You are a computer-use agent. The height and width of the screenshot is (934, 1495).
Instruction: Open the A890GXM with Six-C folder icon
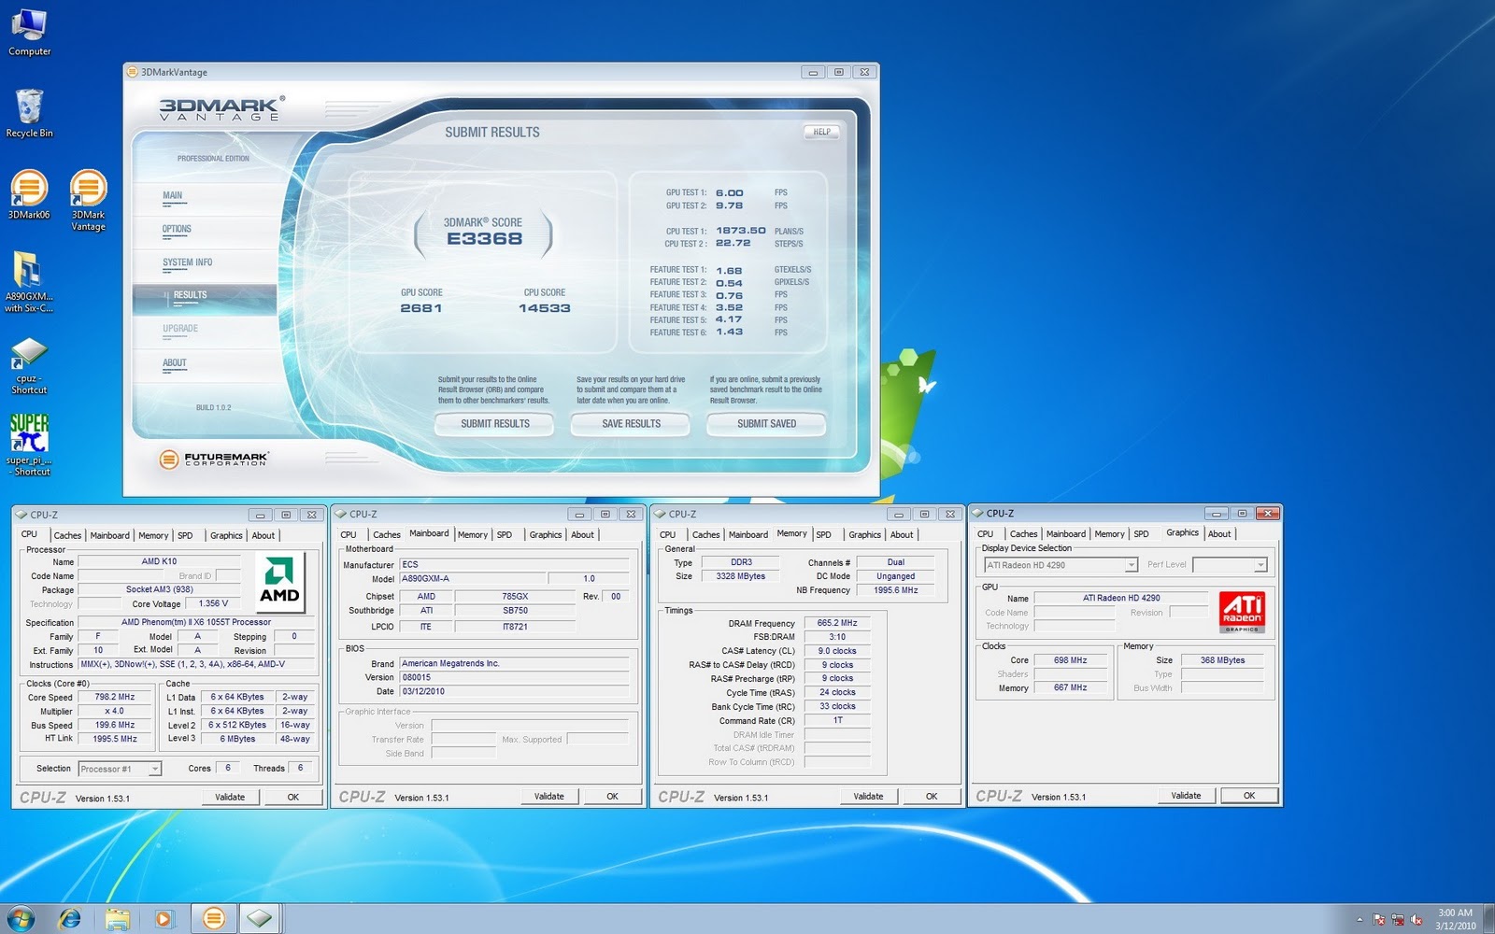coord(28,281)
